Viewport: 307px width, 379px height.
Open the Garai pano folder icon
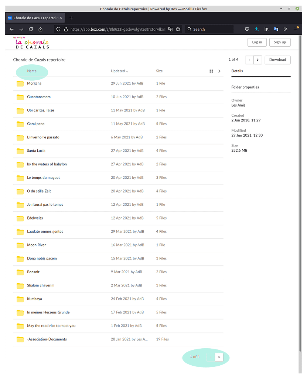(20, 124)
